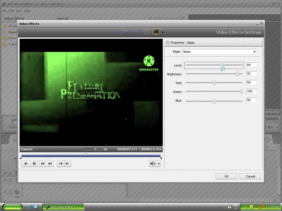Click the Red slider handle
Image resolution: width=282 pixels, height=211 pixels.
coord(214,83)
